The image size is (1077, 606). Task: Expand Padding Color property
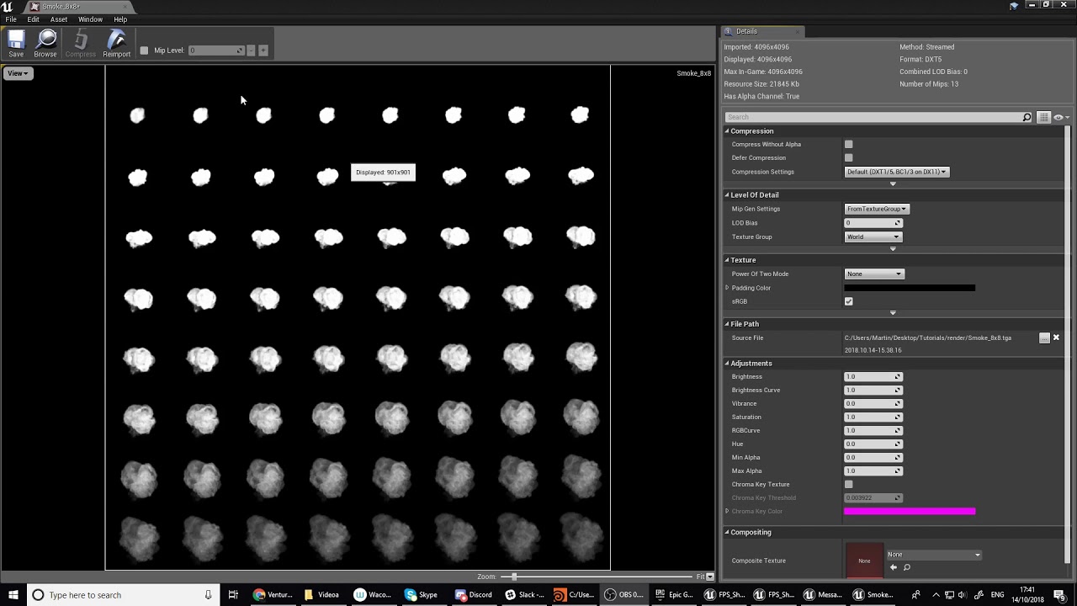727,288
